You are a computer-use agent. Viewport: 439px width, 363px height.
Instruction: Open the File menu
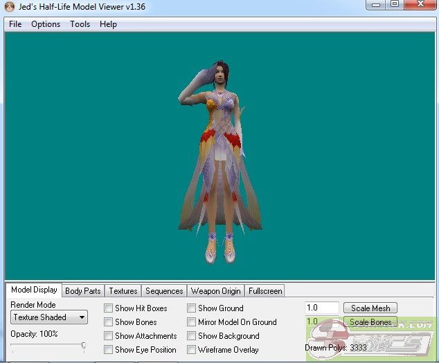click(15, 24)
